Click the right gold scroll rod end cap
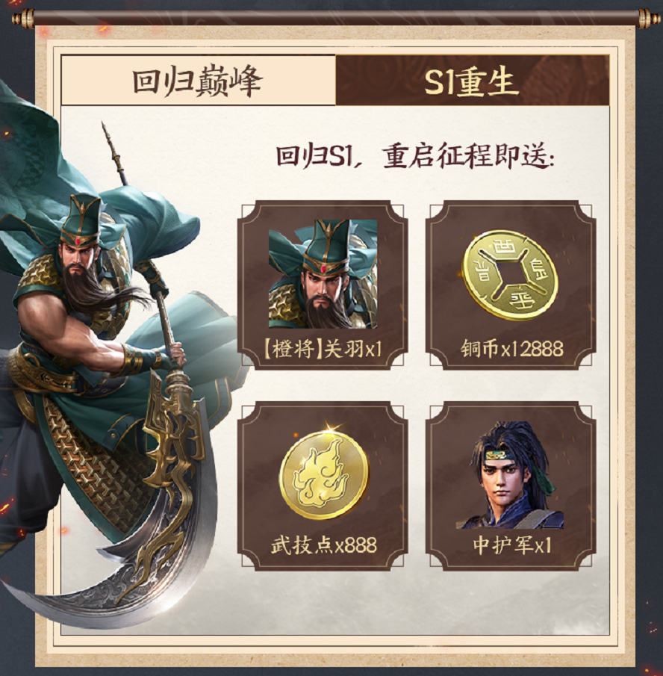Screen dimensions: 663x676 [x=648, y=19]
